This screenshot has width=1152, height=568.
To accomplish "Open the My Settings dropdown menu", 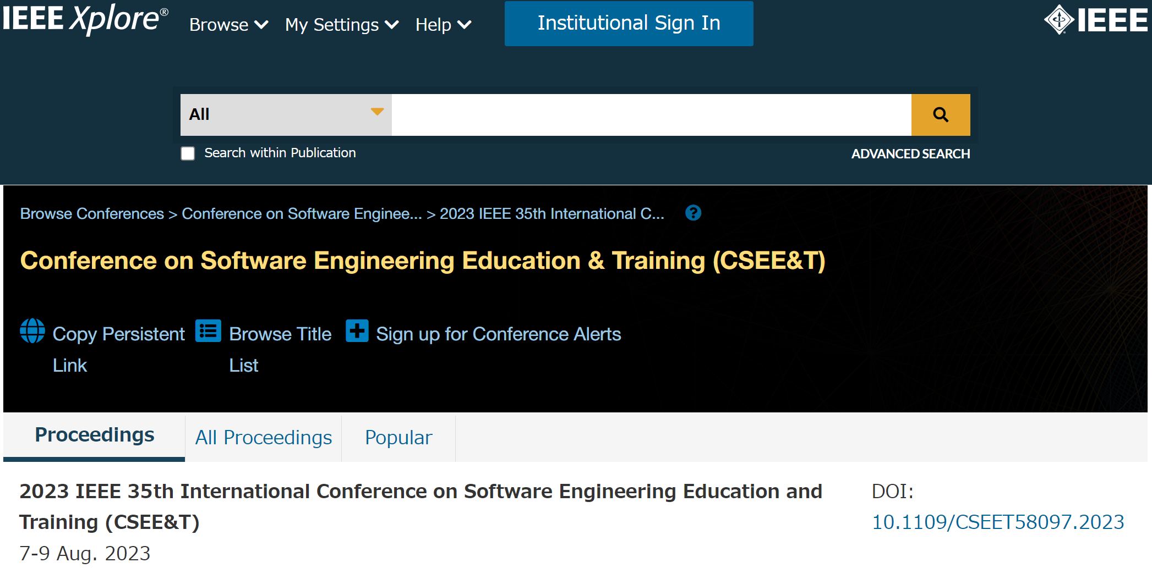I will click(x=341, y=25).
